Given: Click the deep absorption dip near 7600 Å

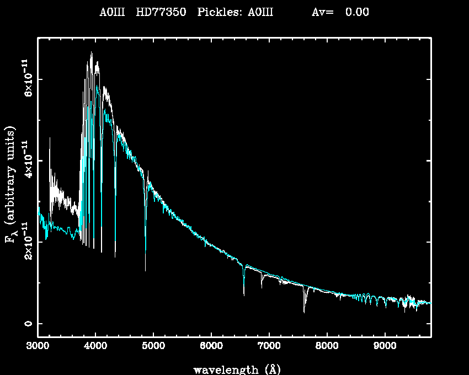Looking at the screenshot, I should (x=304, y=311).
